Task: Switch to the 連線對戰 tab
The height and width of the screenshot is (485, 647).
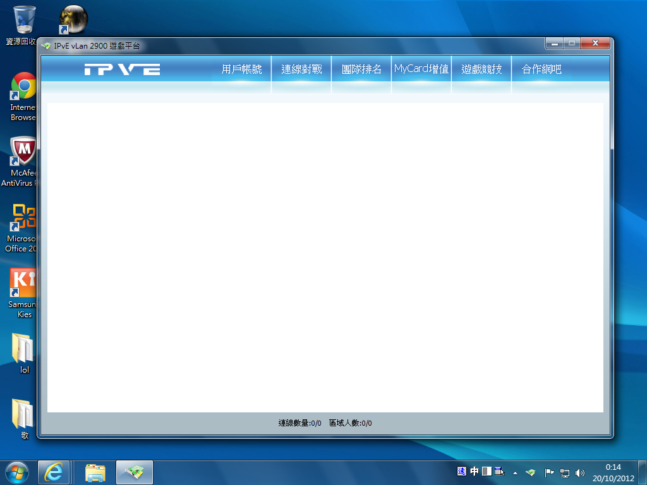Action: [x=301, y=69]
